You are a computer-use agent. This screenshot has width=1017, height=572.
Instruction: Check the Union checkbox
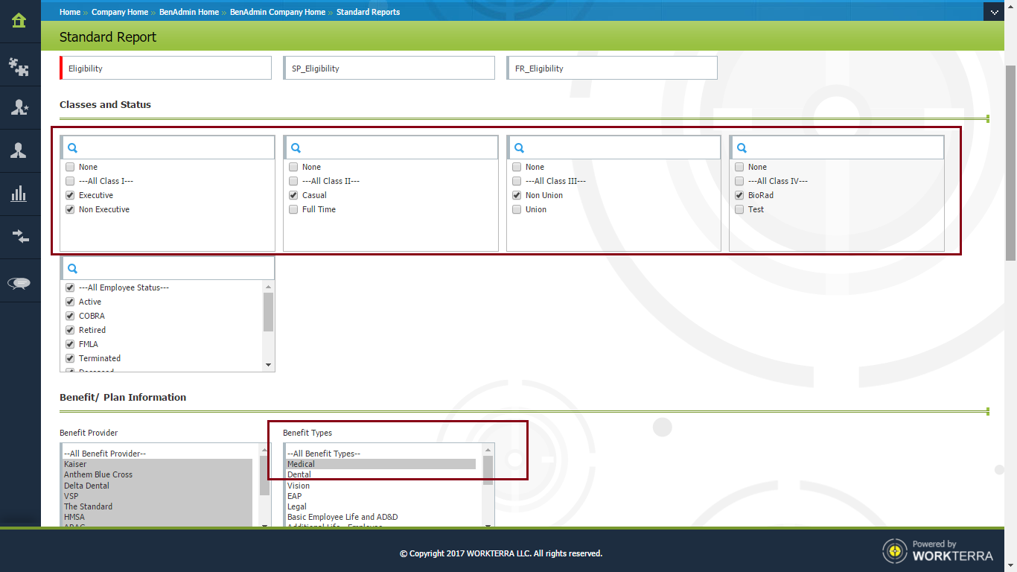(517, 209)
